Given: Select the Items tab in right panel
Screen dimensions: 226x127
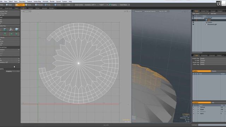Looking at the screenshot, I should click(x=196, y=11).
